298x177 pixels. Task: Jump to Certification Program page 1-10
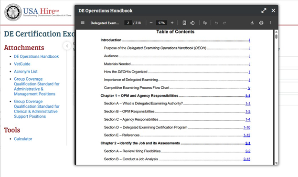point(247,127)
